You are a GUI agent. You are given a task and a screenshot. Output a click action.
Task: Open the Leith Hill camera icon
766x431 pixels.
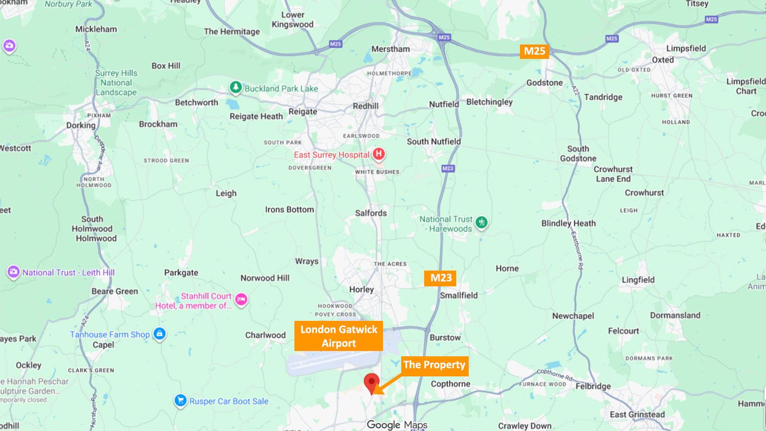coord(13,272)
